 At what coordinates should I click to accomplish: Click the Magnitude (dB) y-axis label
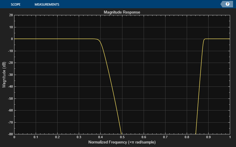point(4,75)
